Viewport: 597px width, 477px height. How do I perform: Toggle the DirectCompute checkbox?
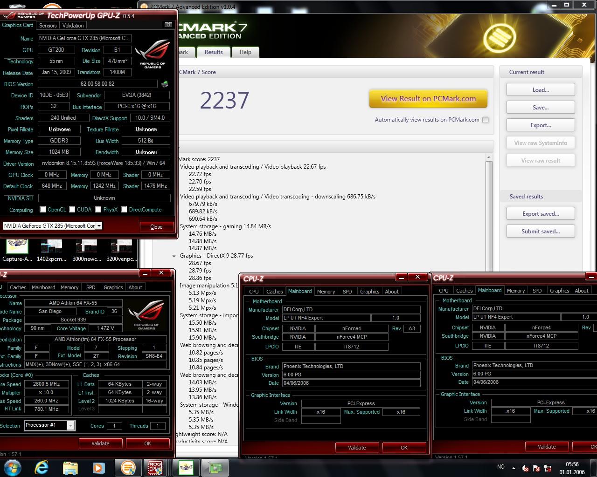click(x=124, y=210)
